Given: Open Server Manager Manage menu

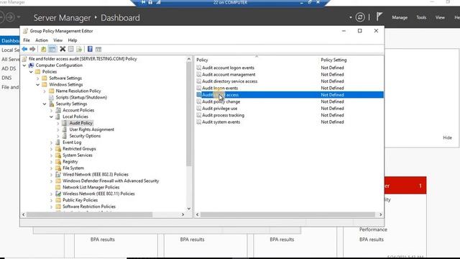Looking at the screenshot, I should click(400, 17).
